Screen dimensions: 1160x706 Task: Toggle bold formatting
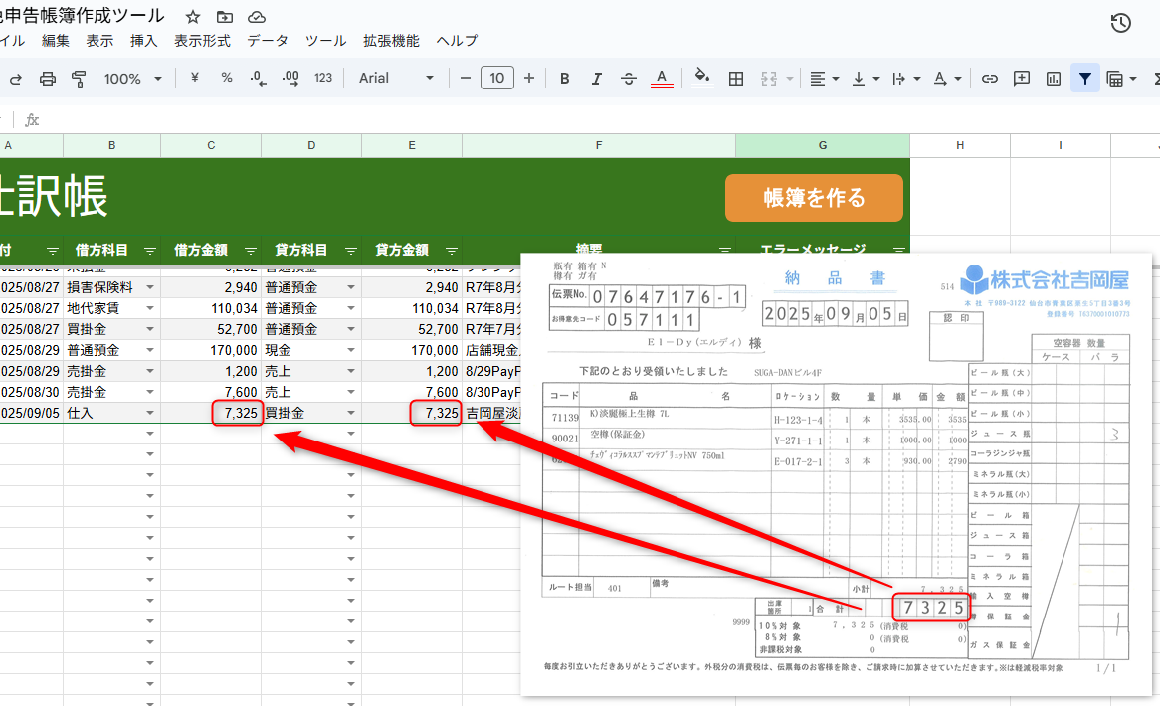tap(564, 78)
